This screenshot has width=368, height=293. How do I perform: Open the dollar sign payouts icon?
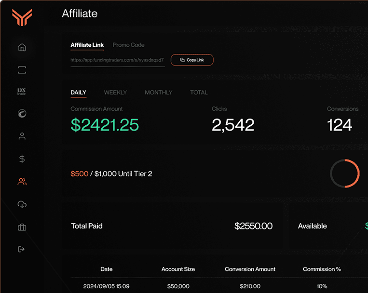click(x=22, y=159)
